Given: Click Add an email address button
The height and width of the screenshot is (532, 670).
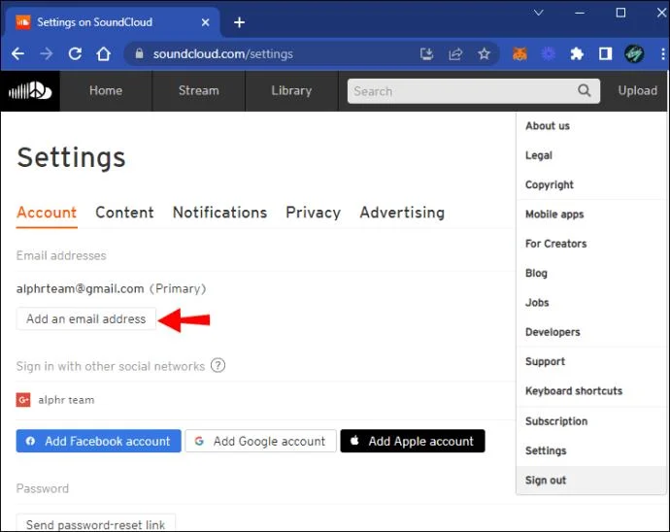Looking at the screenshot, I should (85, 318).
